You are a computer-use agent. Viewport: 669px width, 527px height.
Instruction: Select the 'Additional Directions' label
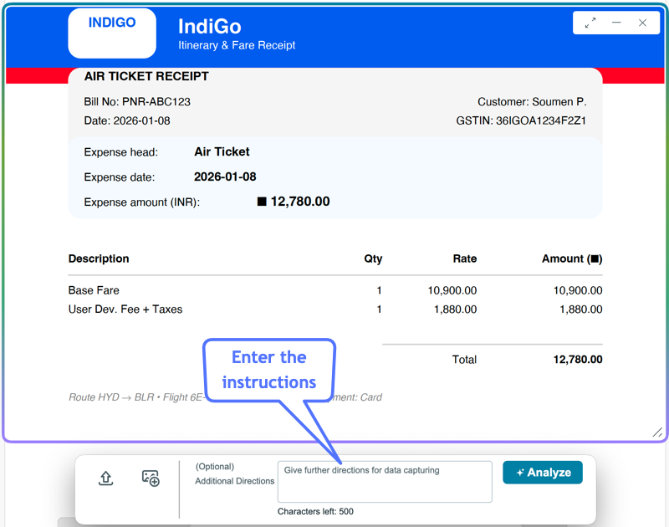[x=235, y=481]
